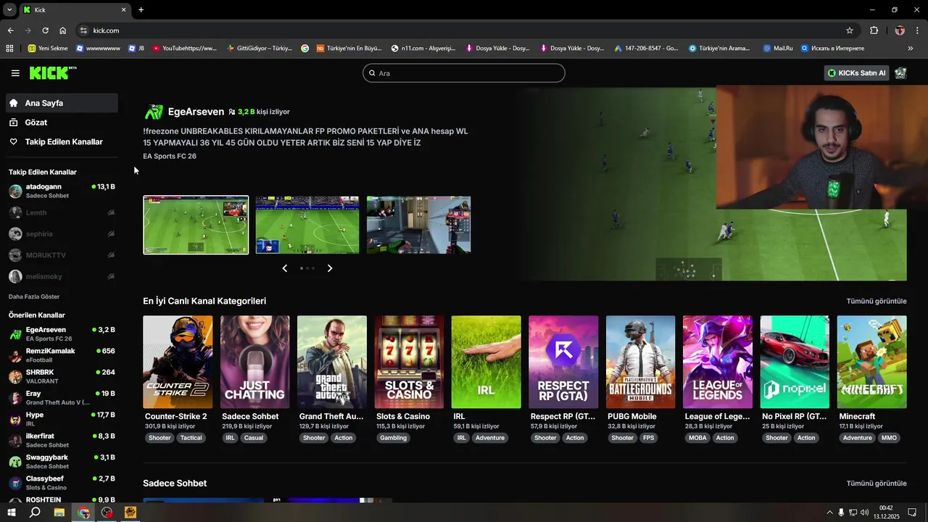Click the browser back arrow

10,30
